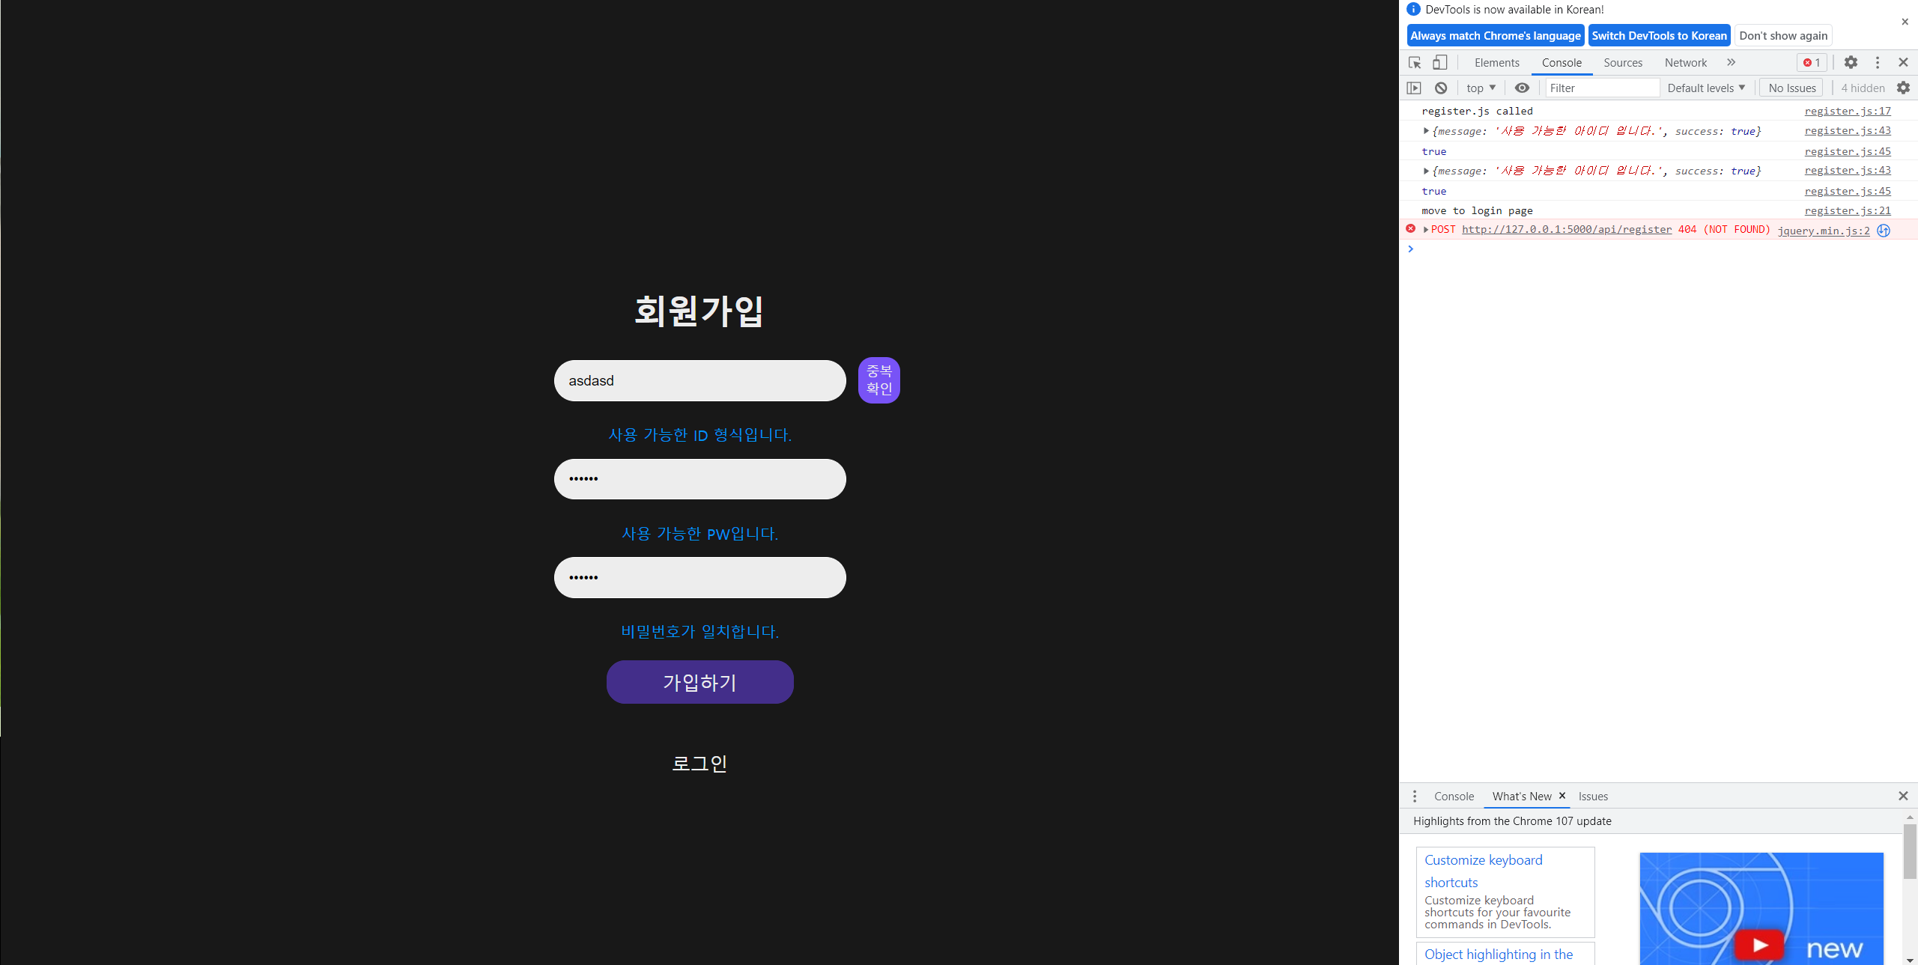Click the 가입하기 signup button

[699, 682]
